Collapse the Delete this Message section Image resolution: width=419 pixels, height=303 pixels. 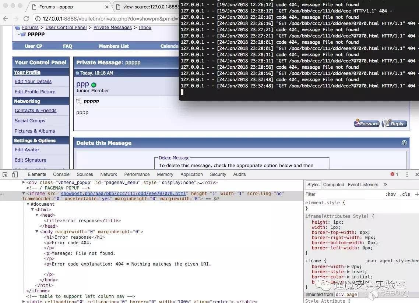click(x=404, y=143)
